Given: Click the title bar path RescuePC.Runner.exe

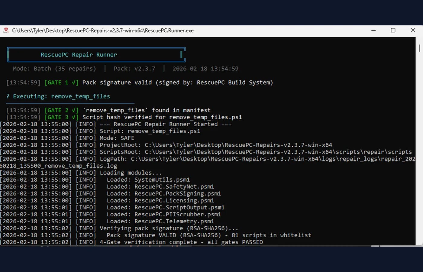Looking at the screenshot, I should coord(103,31).
